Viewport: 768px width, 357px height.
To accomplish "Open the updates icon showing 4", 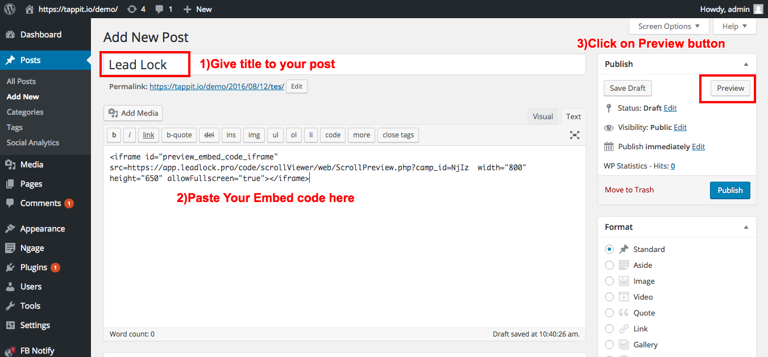I will tap(136, 9).
